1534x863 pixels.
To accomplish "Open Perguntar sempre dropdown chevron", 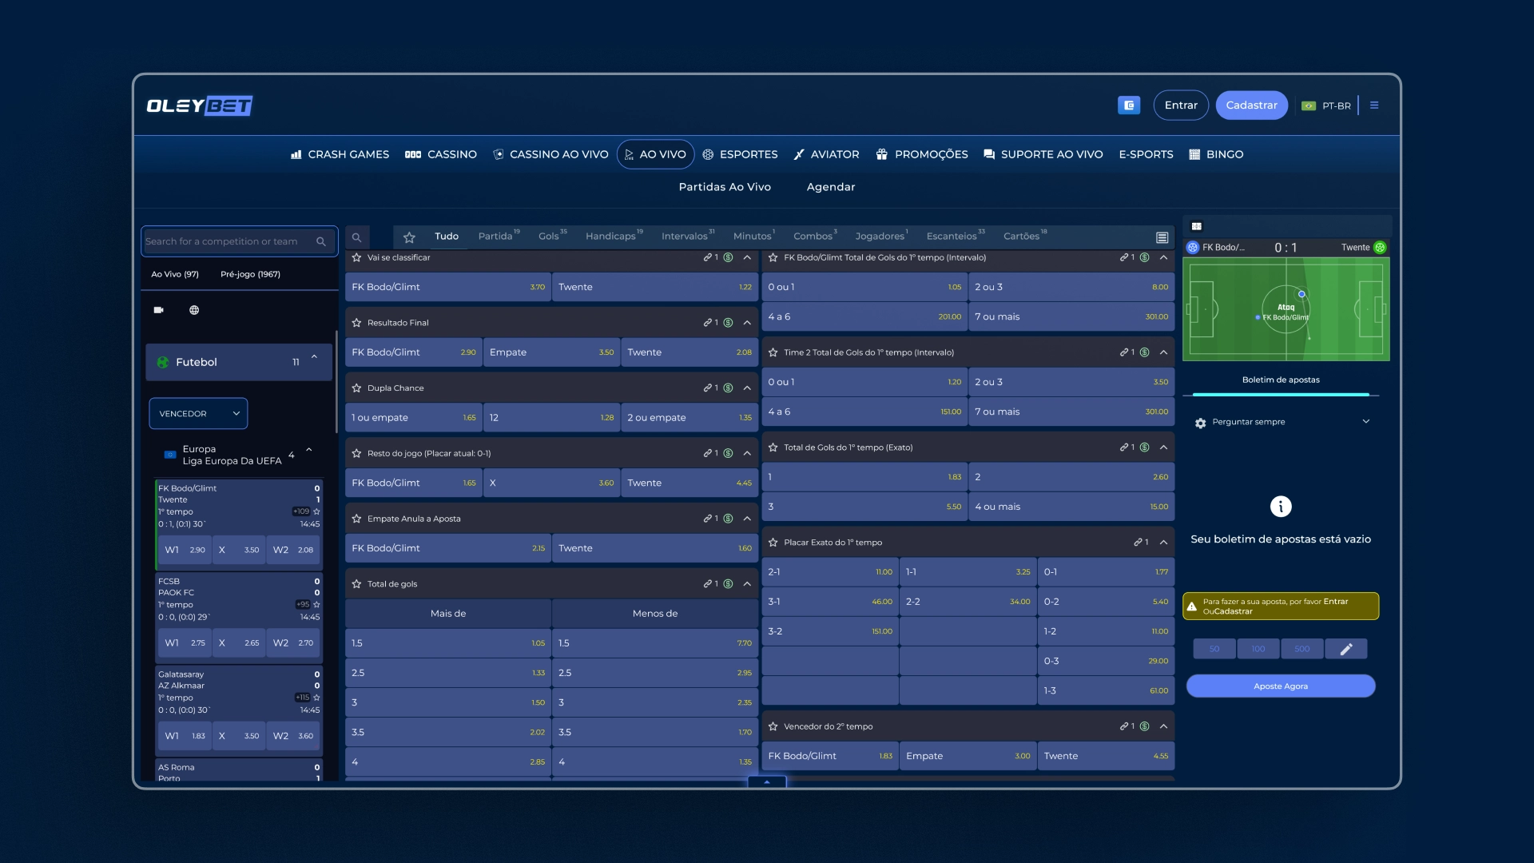I will tap(1366, 422).
